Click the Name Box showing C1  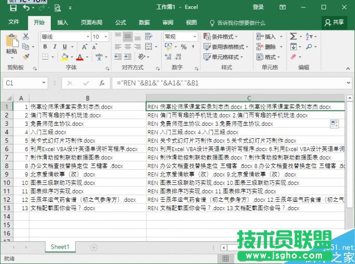coord(25,83)
